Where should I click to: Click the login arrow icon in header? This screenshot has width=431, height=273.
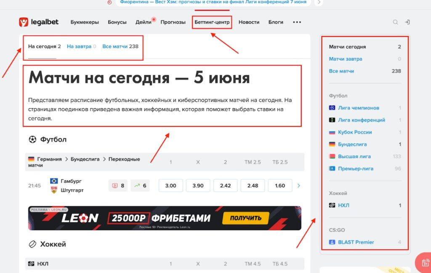(x=407, y=22)
